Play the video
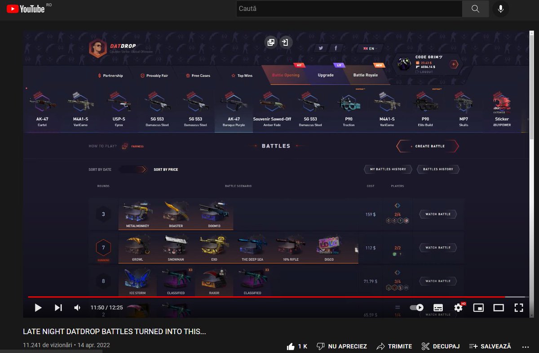Image resolution: width=539 pixels, height=353 pixels. [x=38, y=308]
